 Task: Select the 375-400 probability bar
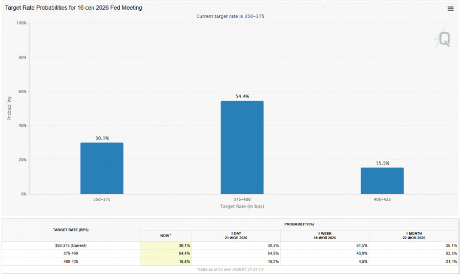[x=242, y=147]
